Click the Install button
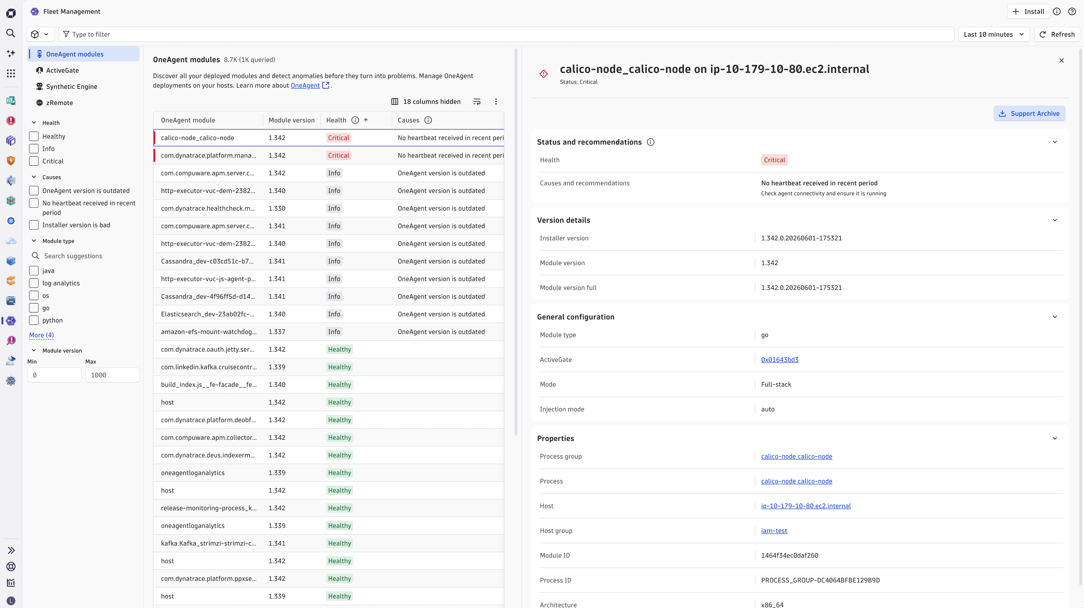 coord(1028,12)
